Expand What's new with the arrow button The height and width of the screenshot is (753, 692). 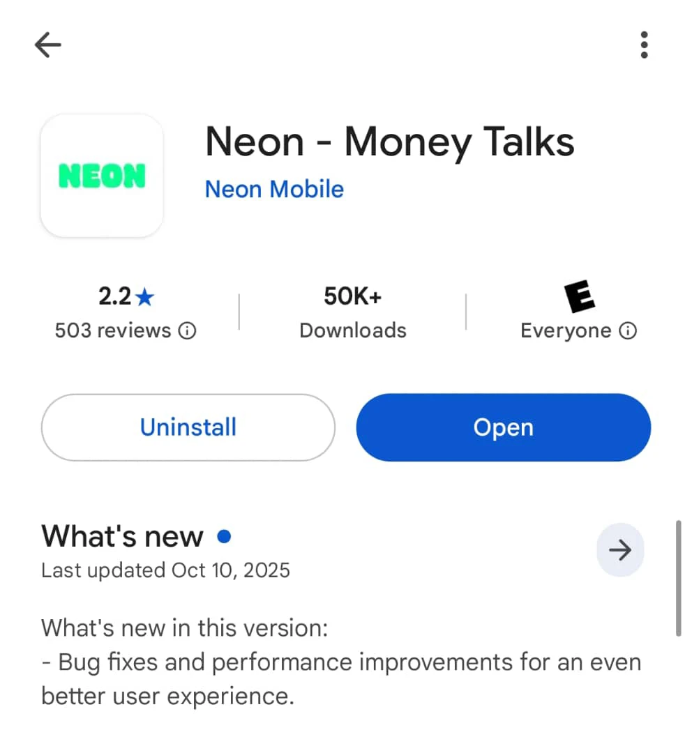tap(619, 550)
